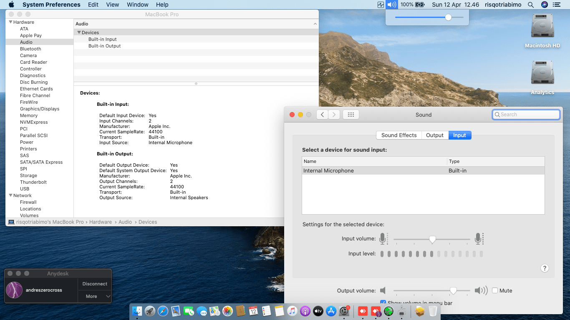Click the volume speaker icon in menu bar
570x320 pixels.
point(391,5)
